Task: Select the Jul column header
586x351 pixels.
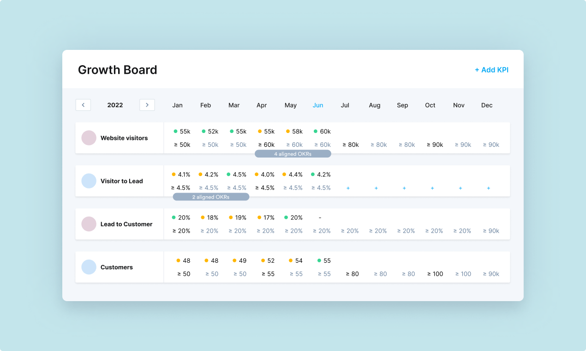Action: point(345,105)
